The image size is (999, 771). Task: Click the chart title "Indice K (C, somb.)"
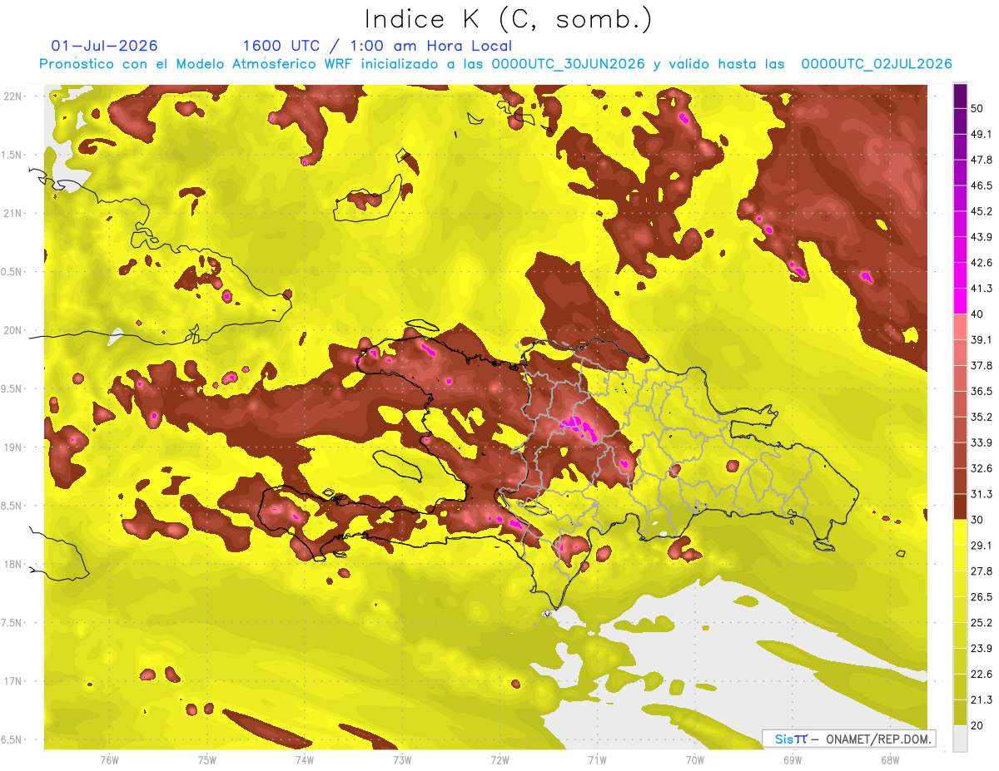pyautogui.click(x=509, y=20)
